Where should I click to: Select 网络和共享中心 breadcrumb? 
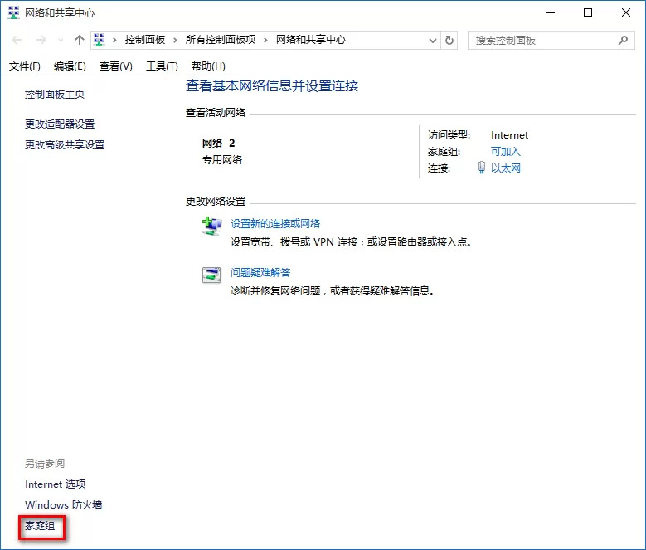pos(311,40)
